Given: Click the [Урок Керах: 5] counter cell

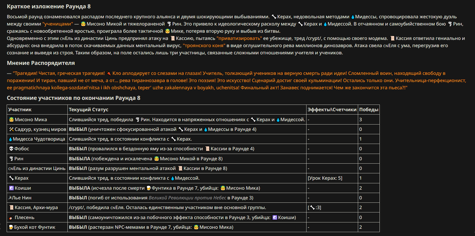Looking at the screenshot, I should click(x=325, y=178).
